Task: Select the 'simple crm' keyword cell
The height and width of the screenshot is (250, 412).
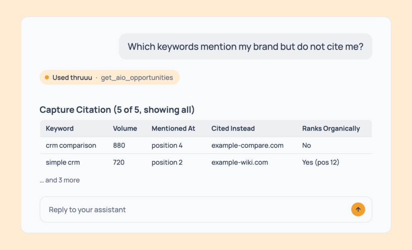Action: pos(63,163)
